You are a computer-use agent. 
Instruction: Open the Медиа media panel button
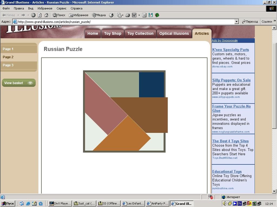click(99, 15)
